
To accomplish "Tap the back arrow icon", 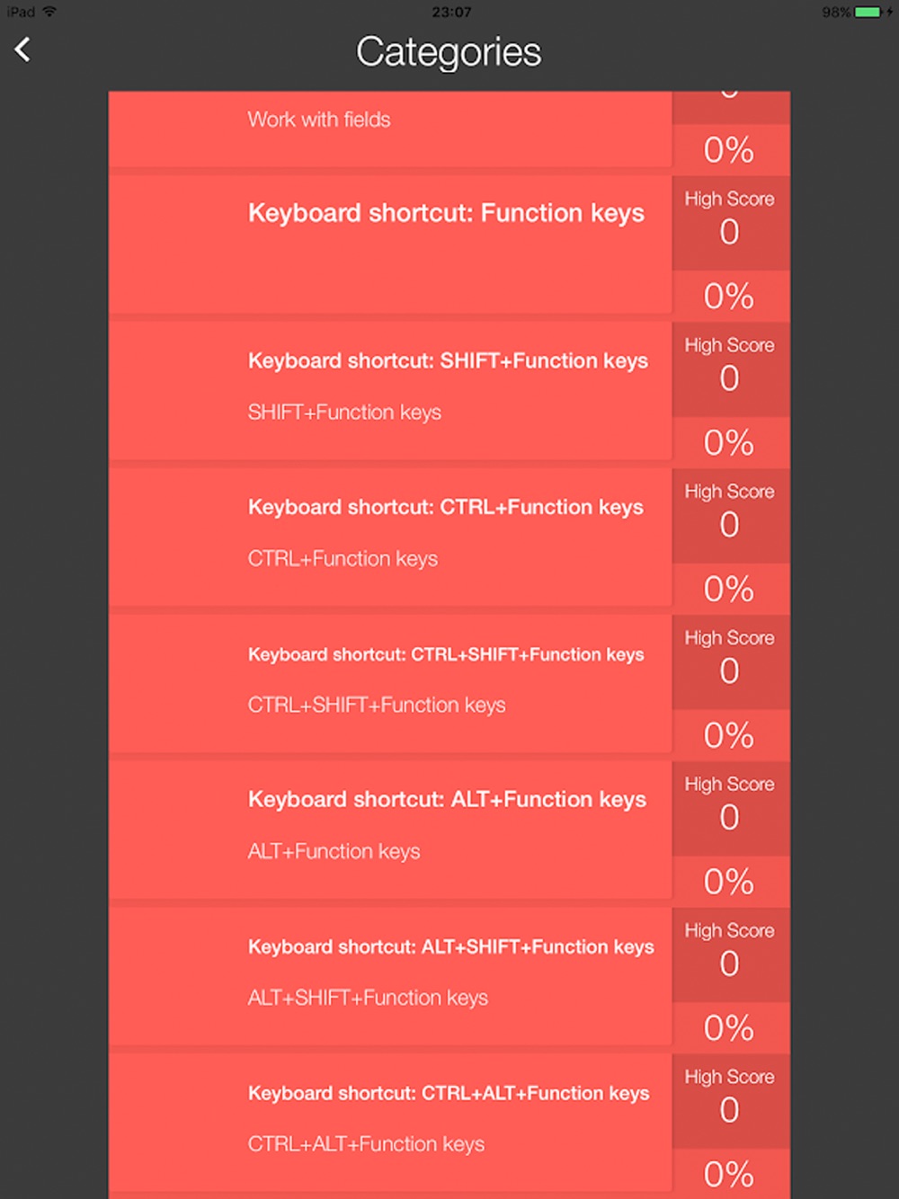I will point(23,49).
